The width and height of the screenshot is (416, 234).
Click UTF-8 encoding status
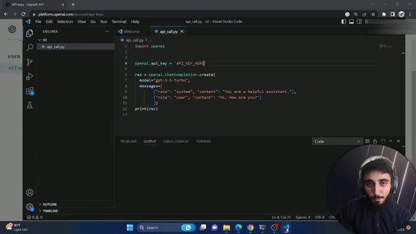(x=319, y=217)
